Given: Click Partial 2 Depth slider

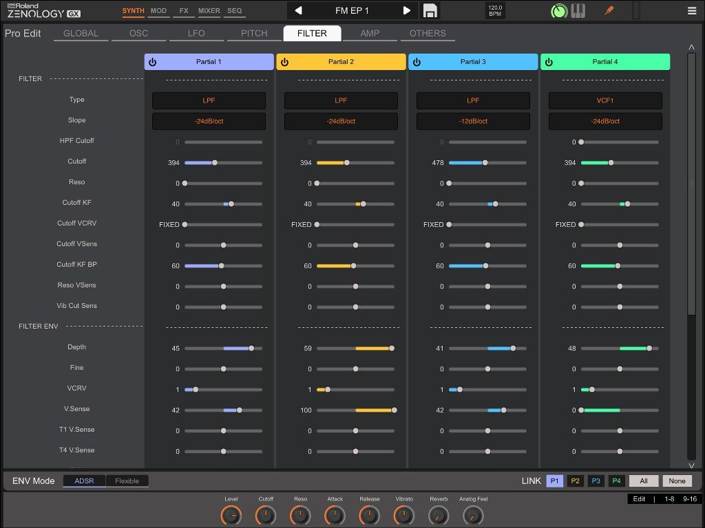Looking at the screenshot, I should [356, 349].
